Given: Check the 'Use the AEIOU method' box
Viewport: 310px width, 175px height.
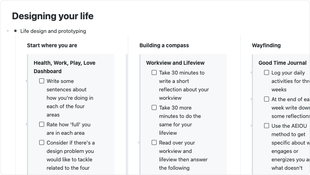Looking at the screenshot, I should tap(267, 126).
